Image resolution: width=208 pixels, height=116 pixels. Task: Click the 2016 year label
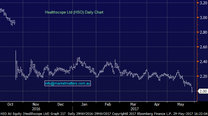[x=36, y=109]
